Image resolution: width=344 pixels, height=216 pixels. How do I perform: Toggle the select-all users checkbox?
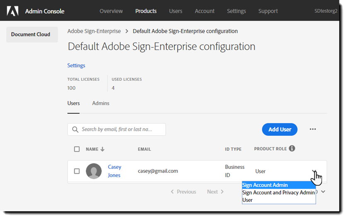[x=77, y=149]
